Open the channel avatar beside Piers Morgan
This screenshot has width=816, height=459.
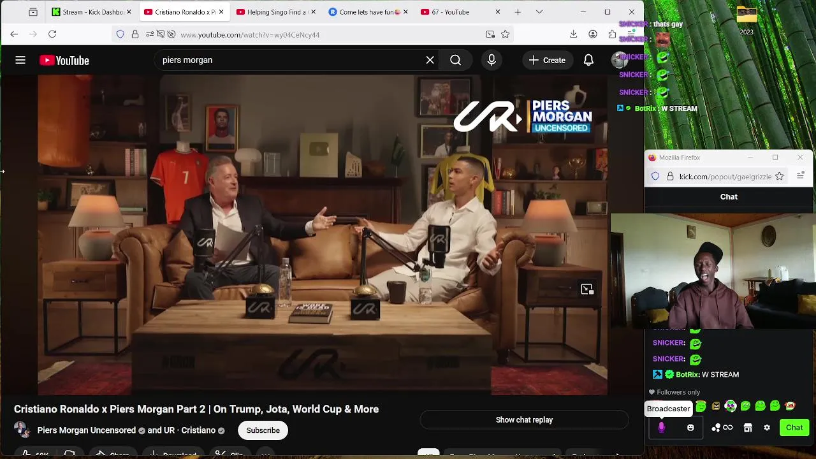(22, 430)
